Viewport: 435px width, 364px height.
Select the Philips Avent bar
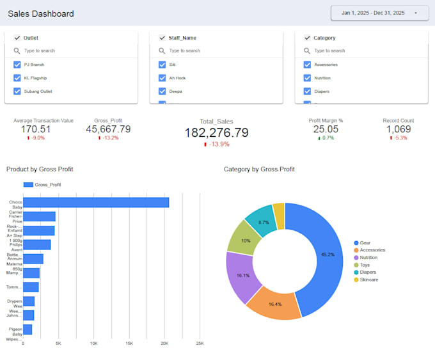click(37, 245)
